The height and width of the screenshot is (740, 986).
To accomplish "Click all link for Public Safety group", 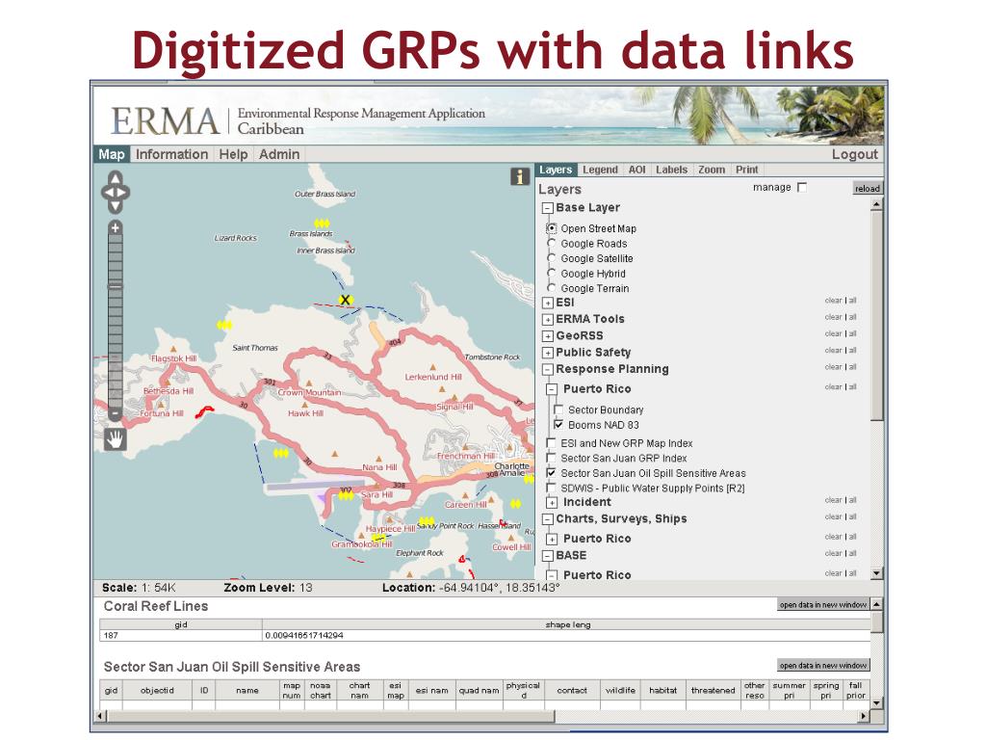I will click(853, 350).
